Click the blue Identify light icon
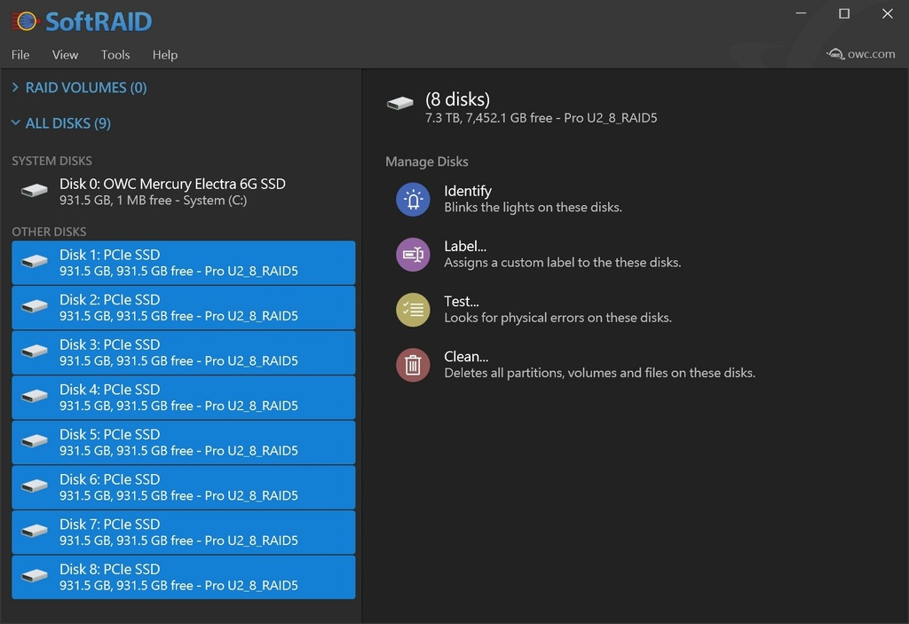The image size is (909, 624). click(413, 200)
